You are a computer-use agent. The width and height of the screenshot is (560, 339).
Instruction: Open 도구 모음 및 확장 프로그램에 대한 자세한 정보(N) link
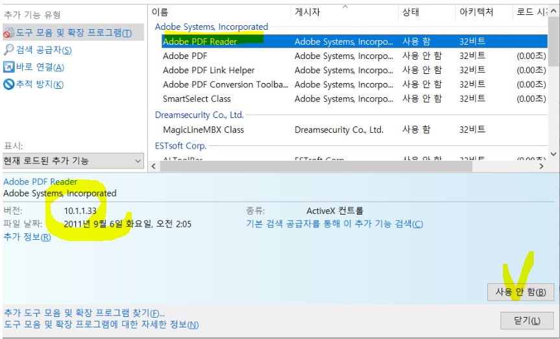pyautogui.click(x=101, y=325)
